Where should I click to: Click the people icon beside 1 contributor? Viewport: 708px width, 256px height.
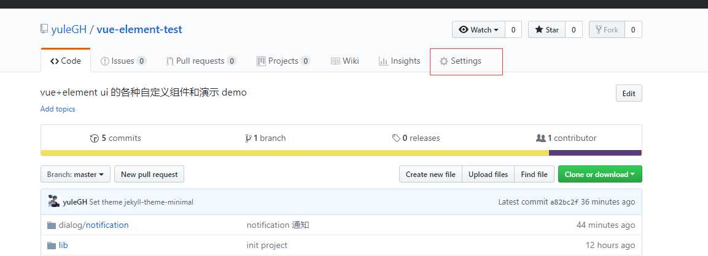pyautogui.click(x=540, y=138)
